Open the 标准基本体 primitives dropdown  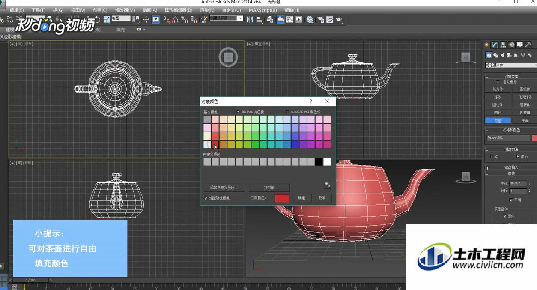(511, 65)
